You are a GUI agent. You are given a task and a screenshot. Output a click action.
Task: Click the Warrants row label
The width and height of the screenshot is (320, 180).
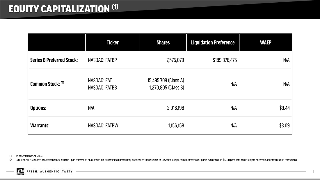coord(40,126)
